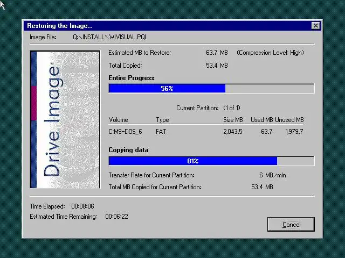Click the Copying data progress bar at 81%
This screenshot has height=258, width=345.
(211, 161)
